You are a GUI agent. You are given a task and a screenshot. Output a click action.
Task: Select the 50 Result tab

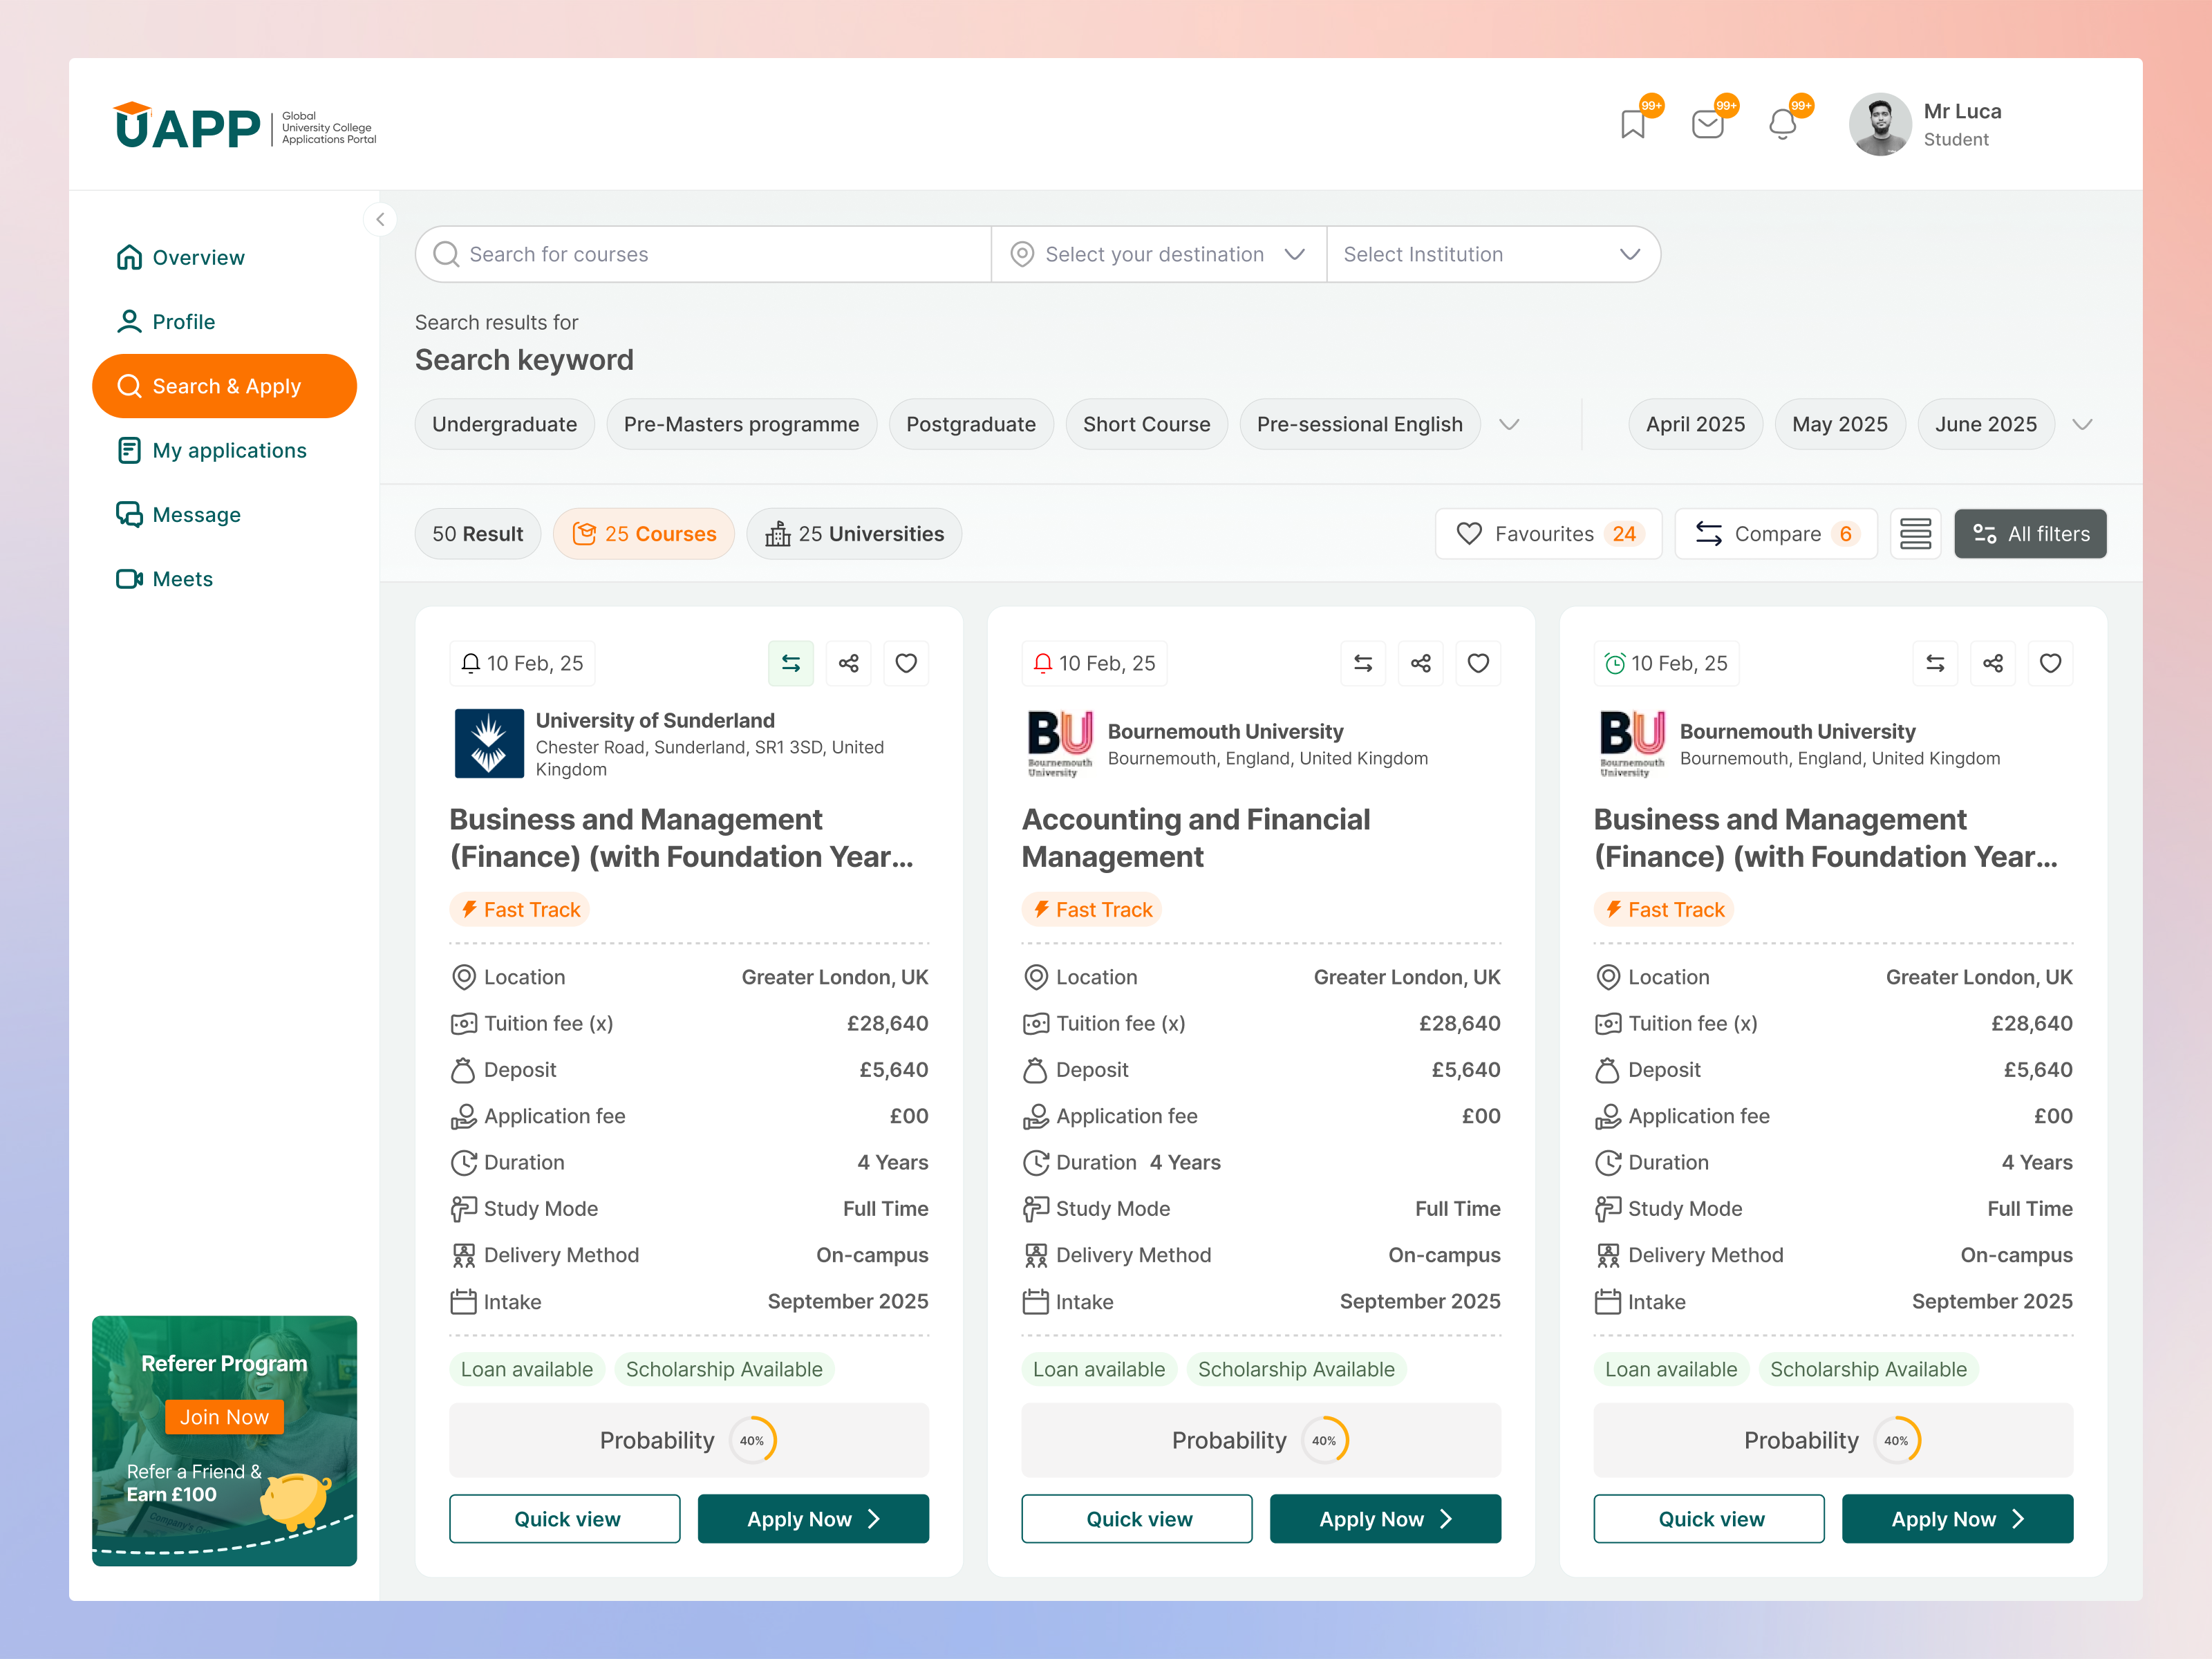tap(477, 534)
